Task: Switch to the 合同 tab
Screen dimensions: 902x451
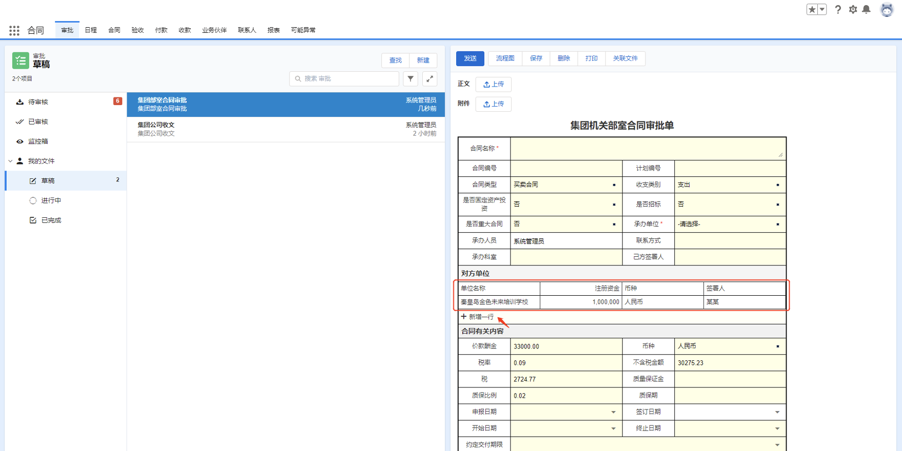Action: (114, 30)
